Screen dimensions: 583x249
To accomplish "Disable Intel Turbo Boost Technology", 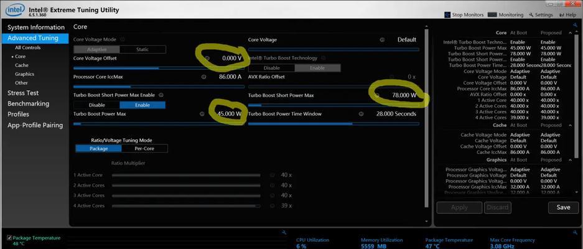I will pyautogui.click(x=271, y=68).
